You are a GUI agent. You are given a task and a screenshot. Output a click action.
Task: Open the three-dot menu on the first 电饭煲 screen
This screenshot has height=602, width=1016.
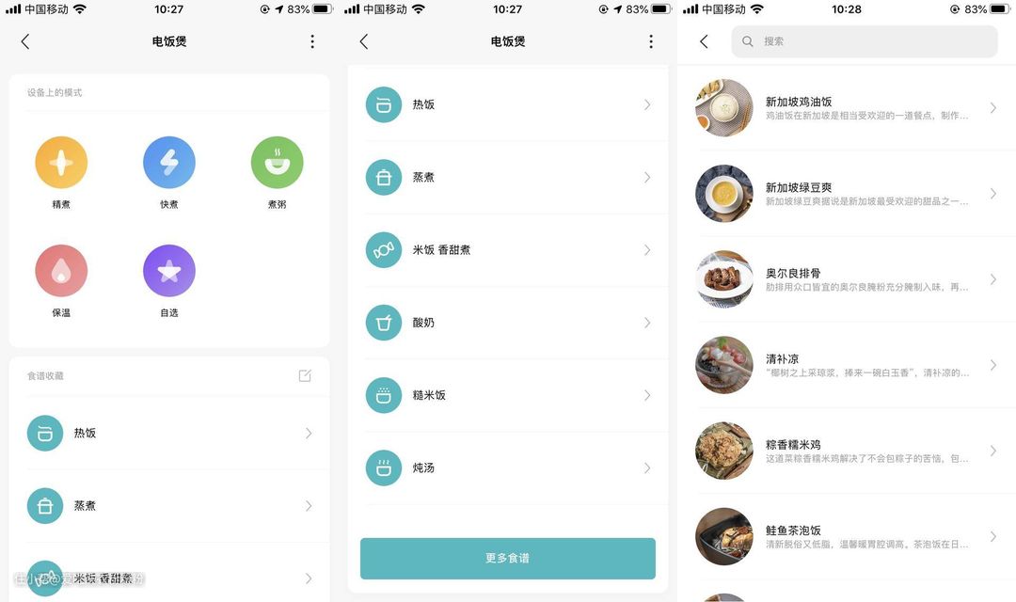click(312, 41)
